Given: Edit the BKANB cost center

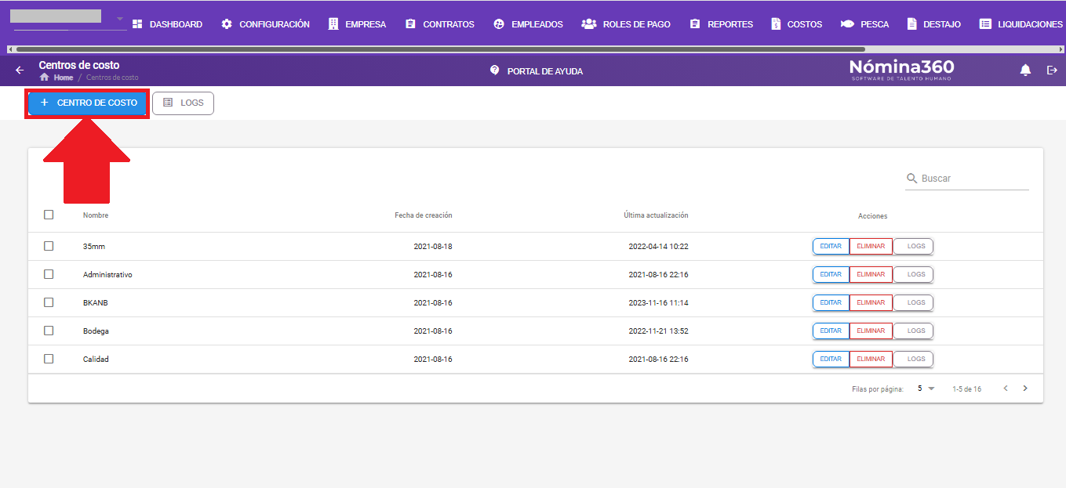Looking at the screenshot, I should point(831,302).
